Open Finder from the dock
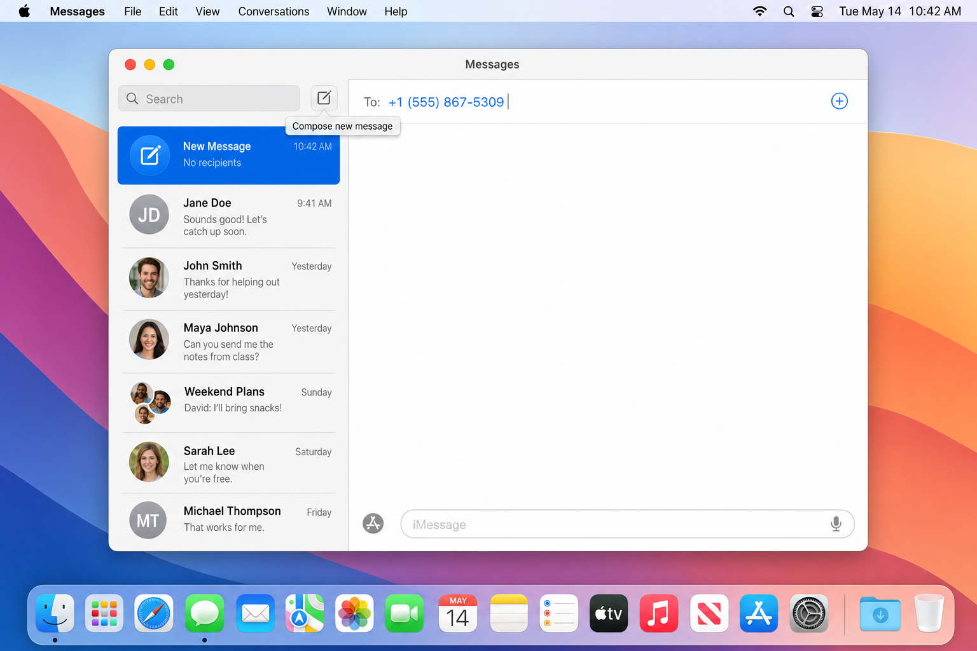Viewport: 977px width, 651px height. coord(55,613)
